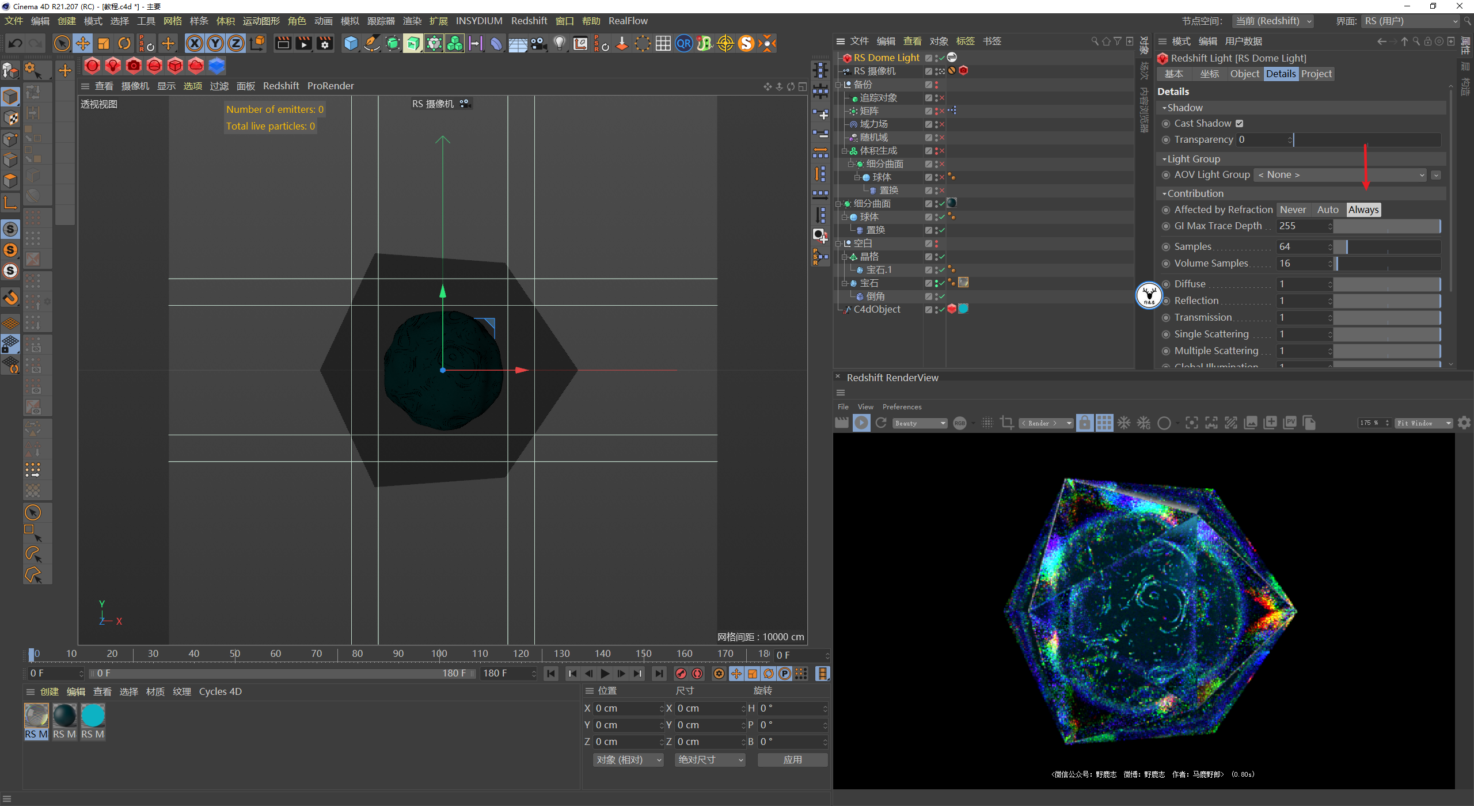Open RenderView settings gear icon
Image resolution: width=1474 pixels, height=806 pixels.
pos(1464,423)
